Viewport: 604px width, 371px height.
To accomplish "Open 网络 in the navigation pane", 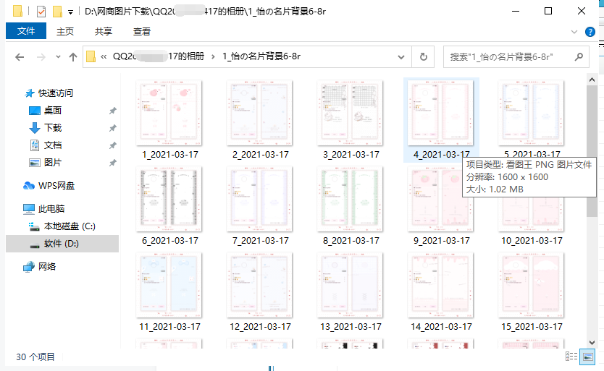I will point(46,266).
